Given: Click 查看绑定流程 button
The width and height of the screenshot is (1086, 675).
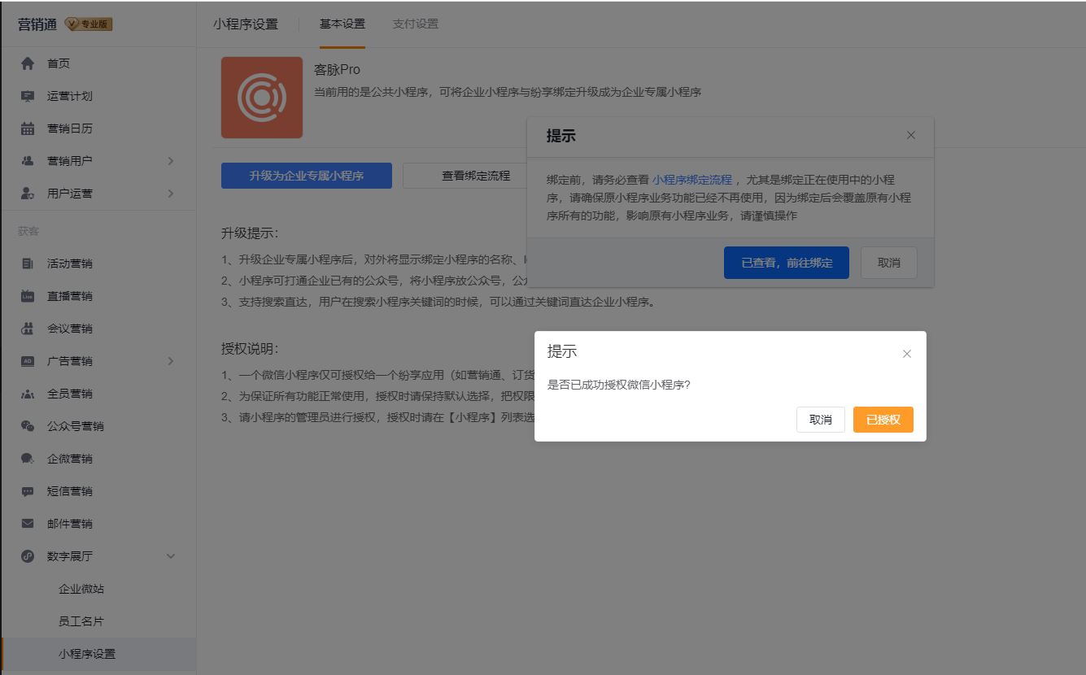Looking at the screenshot, I should tap(476, 176).
